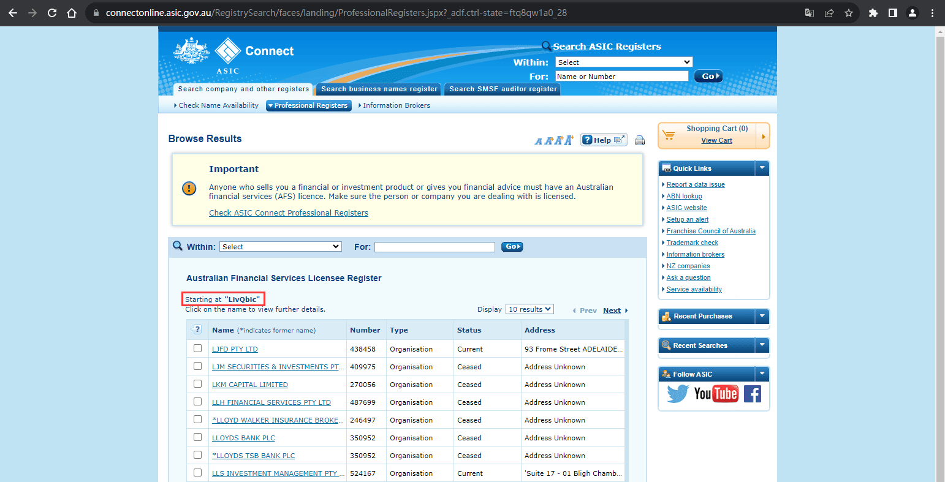The width and height of the screenshot is (945, 482).
Task: Open Report a data issue quick link
Action: click(x=696, y=184)
